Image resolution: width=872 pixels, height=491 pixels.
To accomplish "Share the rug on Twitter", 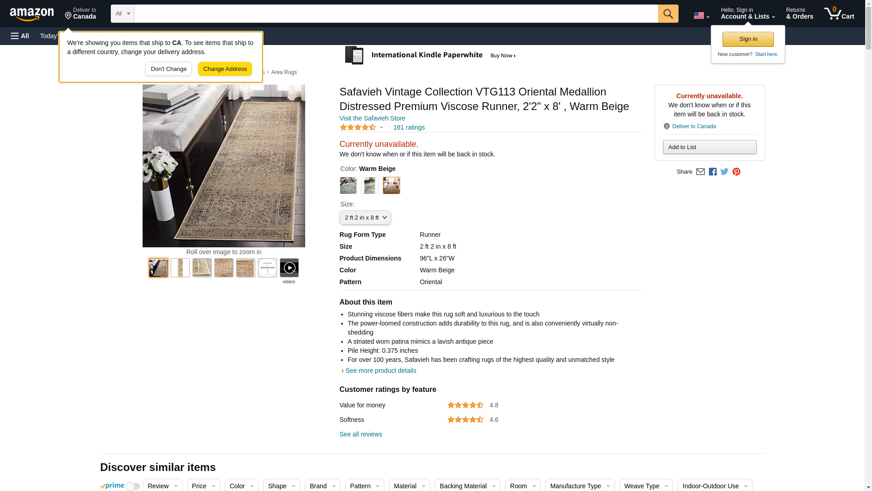I will pos(724,172).
